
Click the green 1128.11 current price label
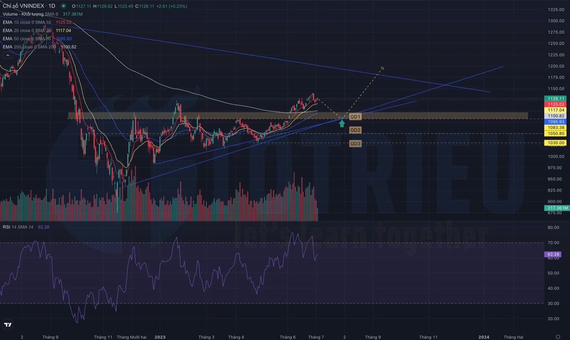click(556, 98)
